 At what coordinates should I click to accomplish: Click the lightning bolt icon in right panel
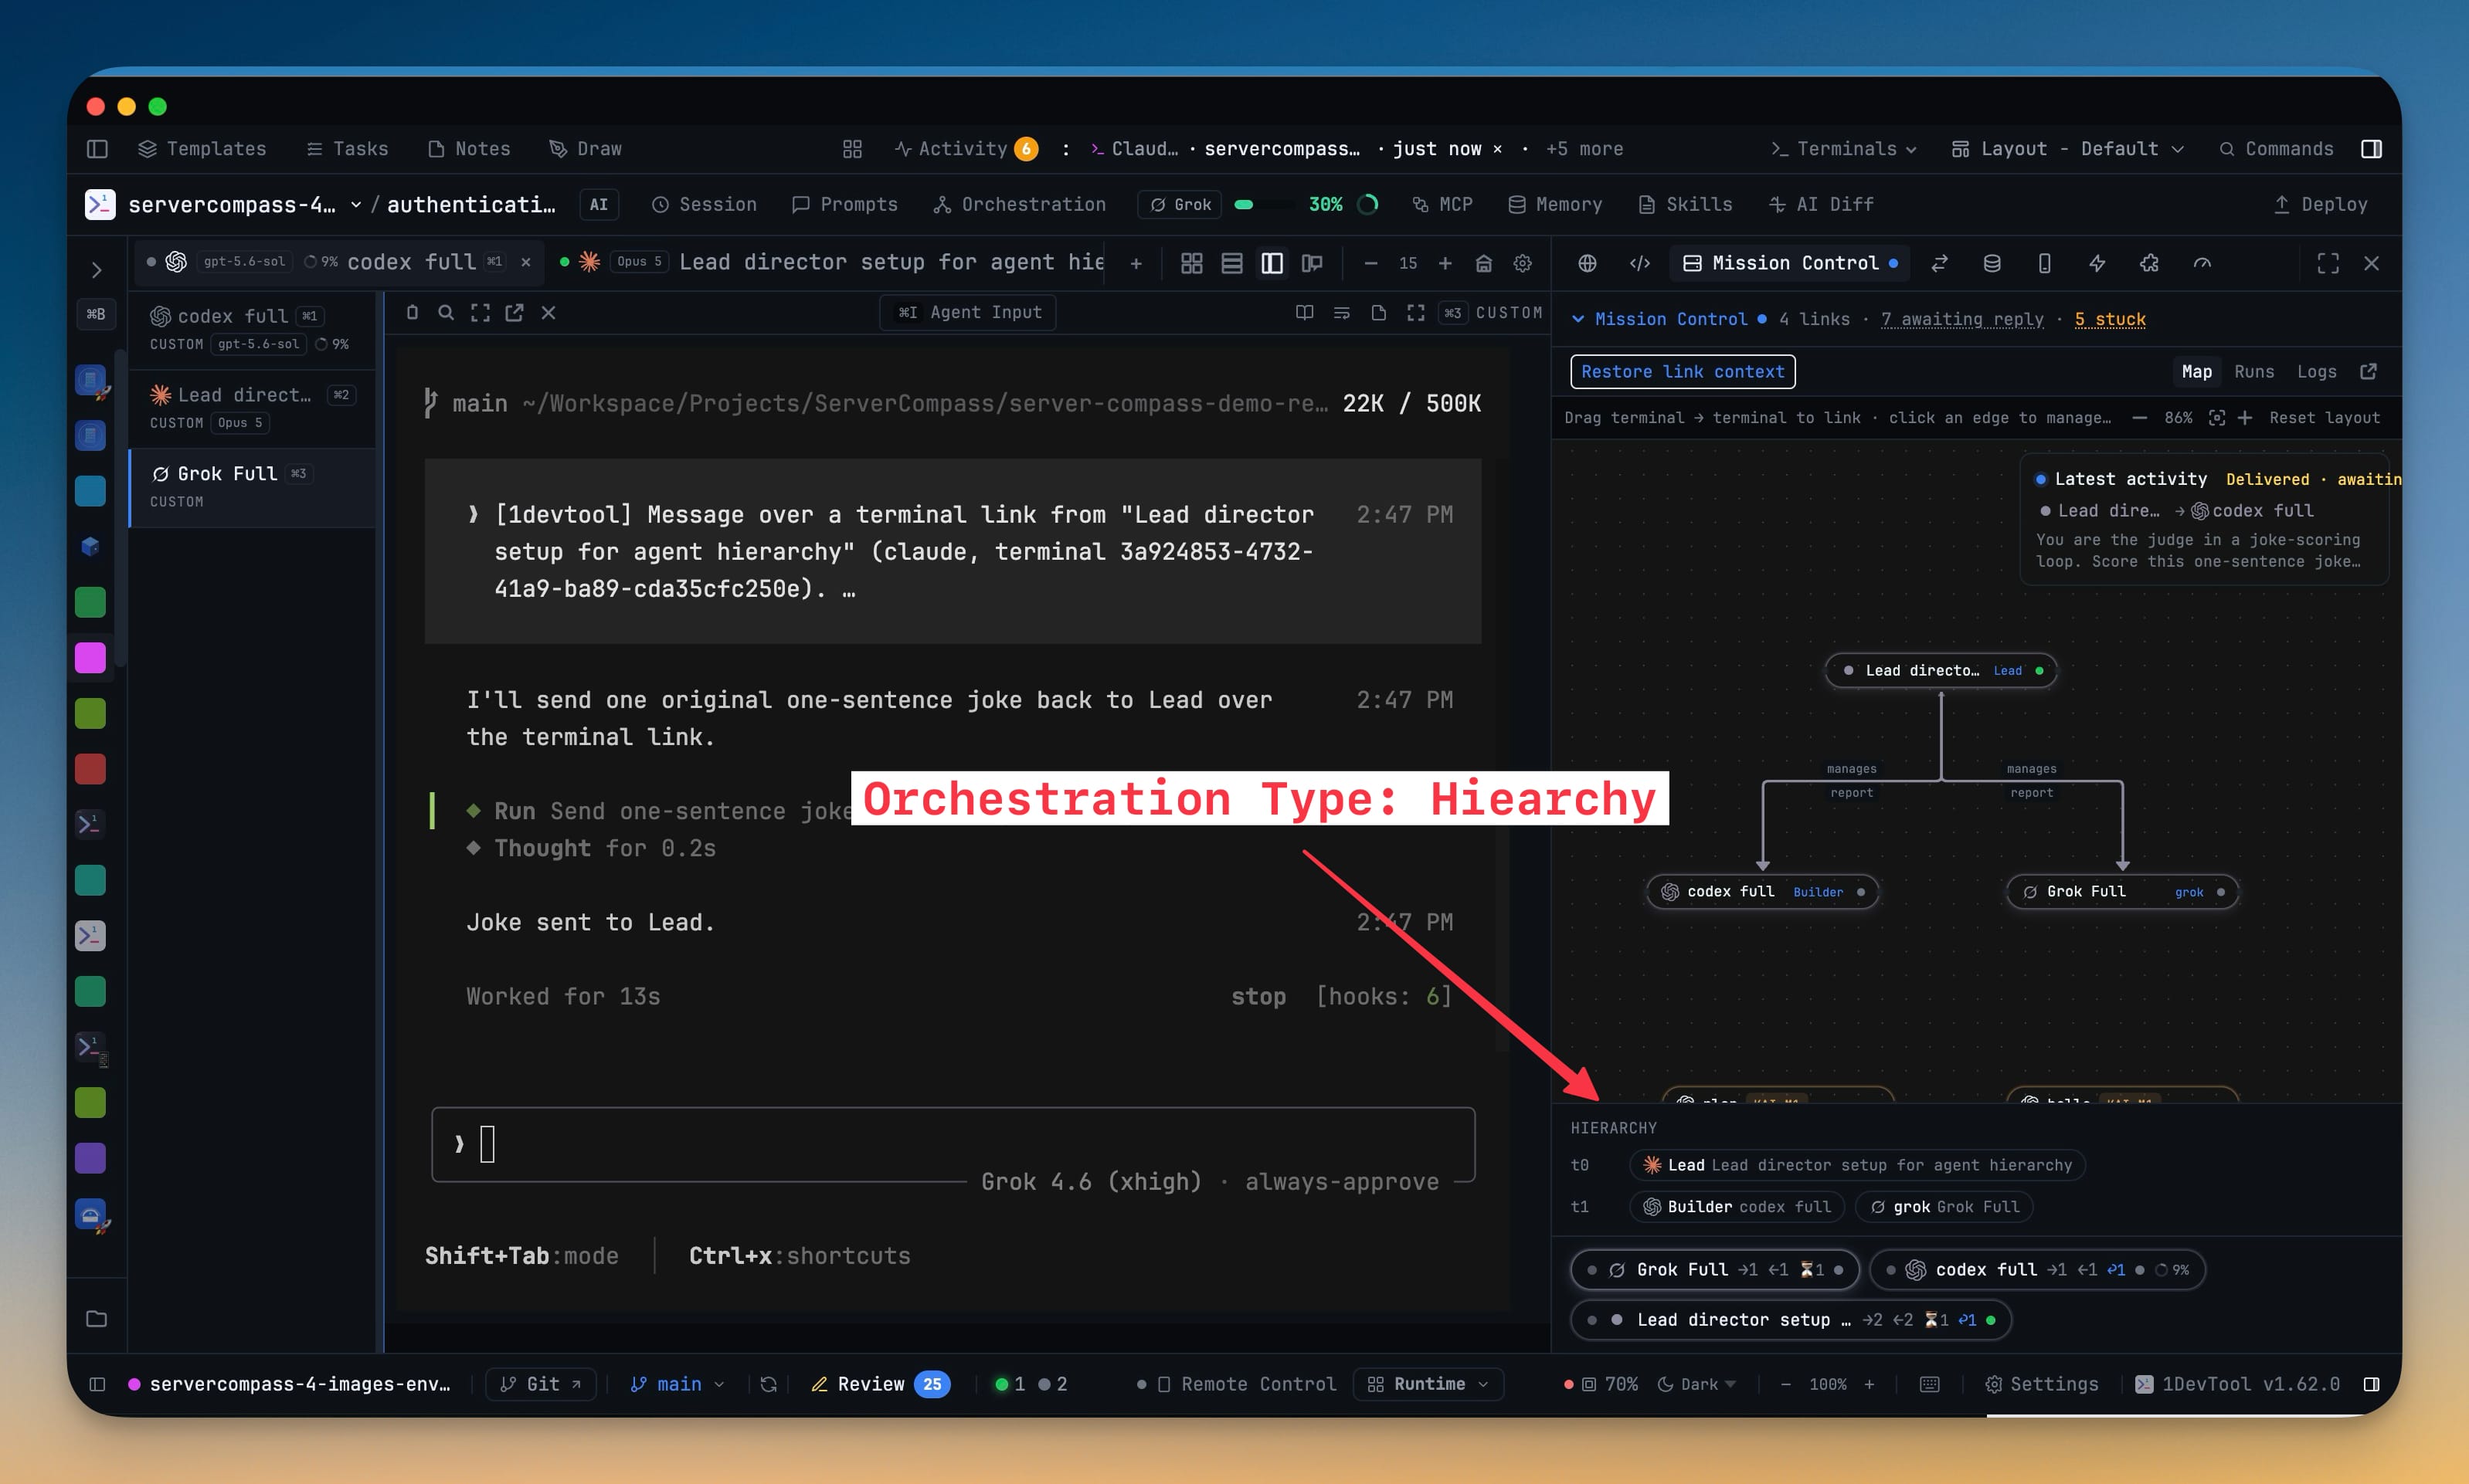[x=2097, y=263]
